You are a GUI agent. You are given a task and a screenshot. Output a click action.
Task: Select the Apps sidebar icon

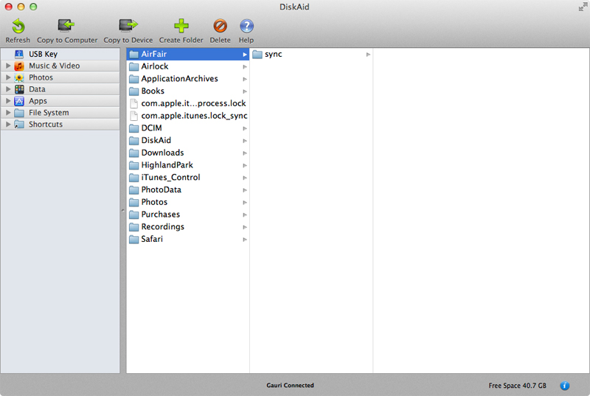[x=19, y=101]
